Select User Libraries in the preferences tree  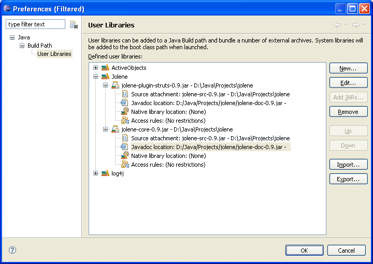coord(54,54)
